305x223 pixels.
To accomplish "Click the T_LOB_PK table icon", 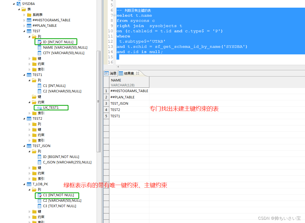I will pyautogui.click(x=29, y=184).
